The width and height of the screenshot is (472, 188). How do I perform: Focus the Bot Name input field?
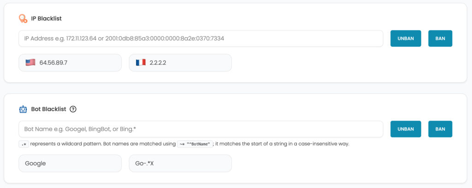click(x=201, y=129)
